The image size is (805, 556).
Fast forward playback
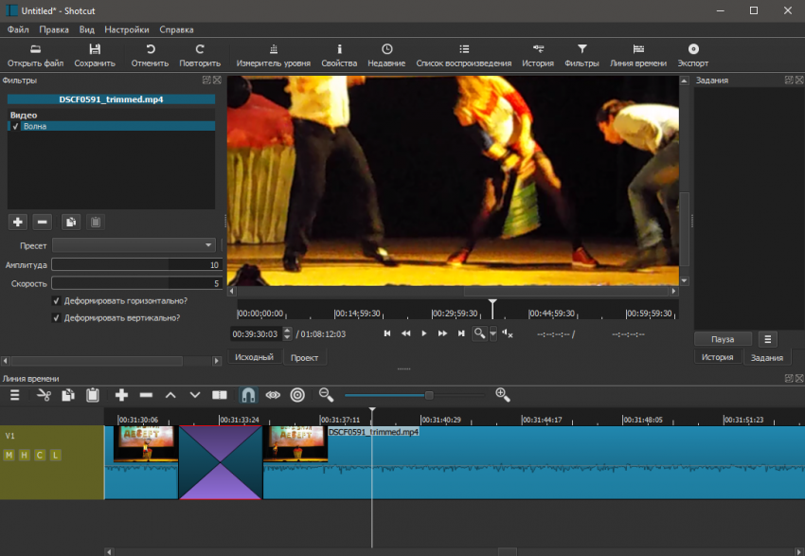[442, 333]
